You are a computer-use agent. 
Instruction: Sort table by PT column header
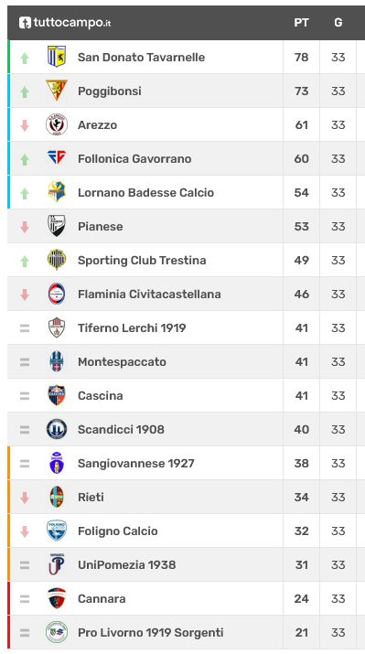click(x=301, y=23)
